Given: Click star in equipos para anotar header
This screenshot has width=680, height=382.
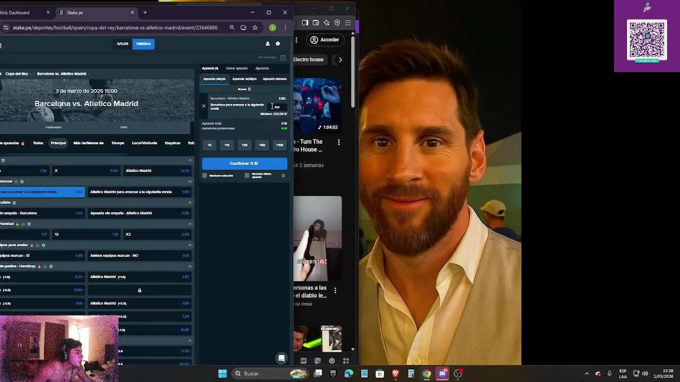Looking at the screenshot, I should point(44,245).
